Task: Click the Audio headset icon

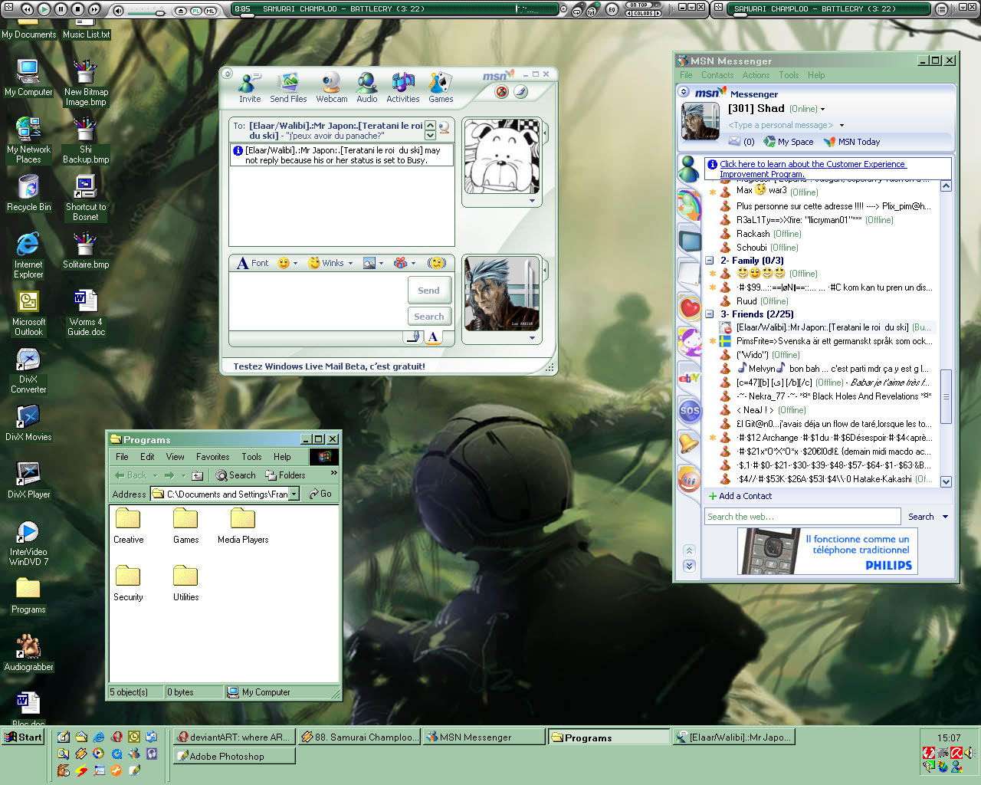Action: pyautogui.click(x=367, y=87)
